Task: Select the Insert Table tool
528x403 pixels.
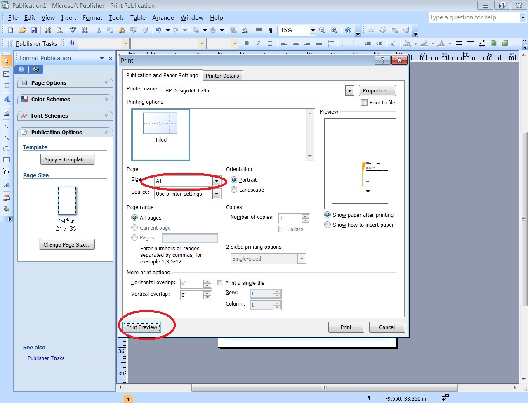Action: 6,85
